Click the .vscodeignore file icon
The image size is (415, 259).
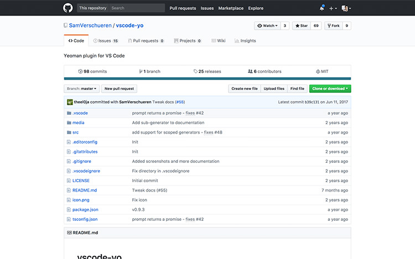point(69,171)
